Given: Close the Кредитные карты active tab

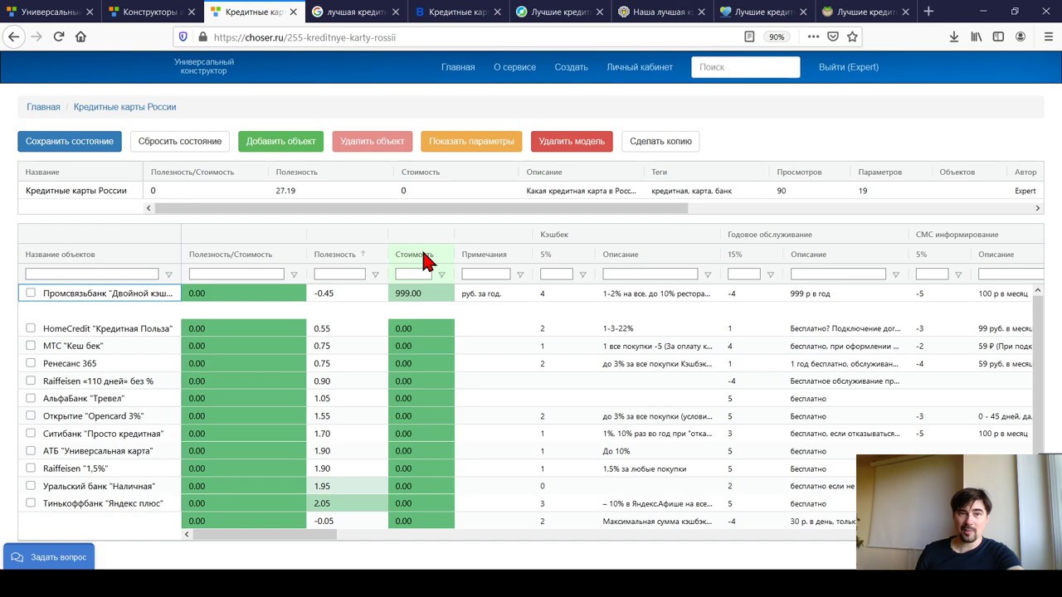Looking at the screenshot, I should [x=293, y=12].
